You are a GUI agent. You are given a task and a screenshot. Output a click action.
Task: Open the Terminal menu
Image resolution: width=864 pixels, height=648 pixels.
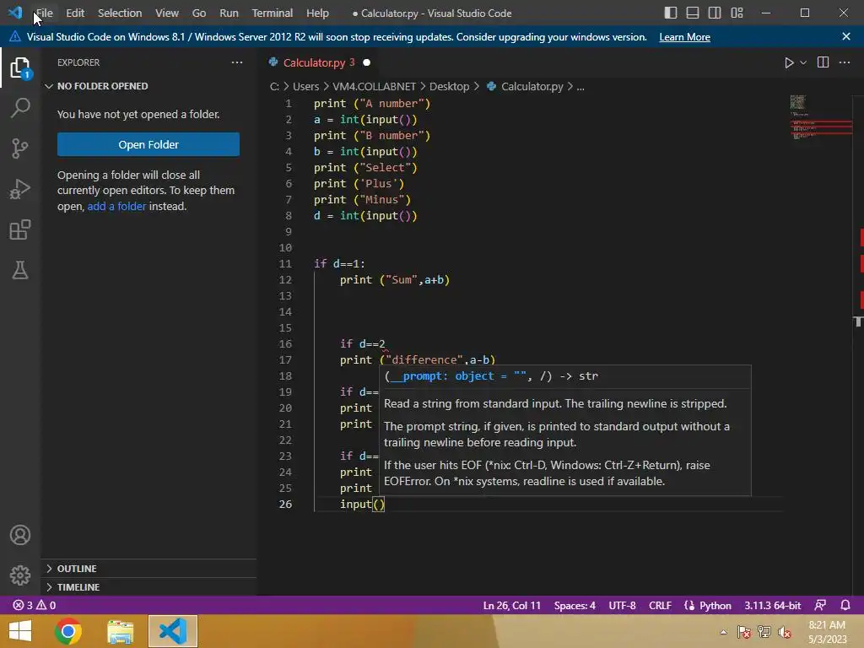tap(273, 13)
